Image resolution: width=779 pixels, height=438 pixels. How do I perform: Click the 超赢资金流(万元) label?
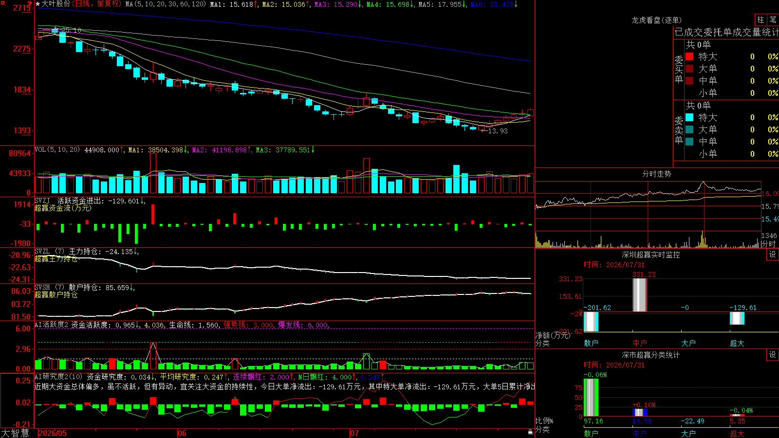(x=63, y=208)
